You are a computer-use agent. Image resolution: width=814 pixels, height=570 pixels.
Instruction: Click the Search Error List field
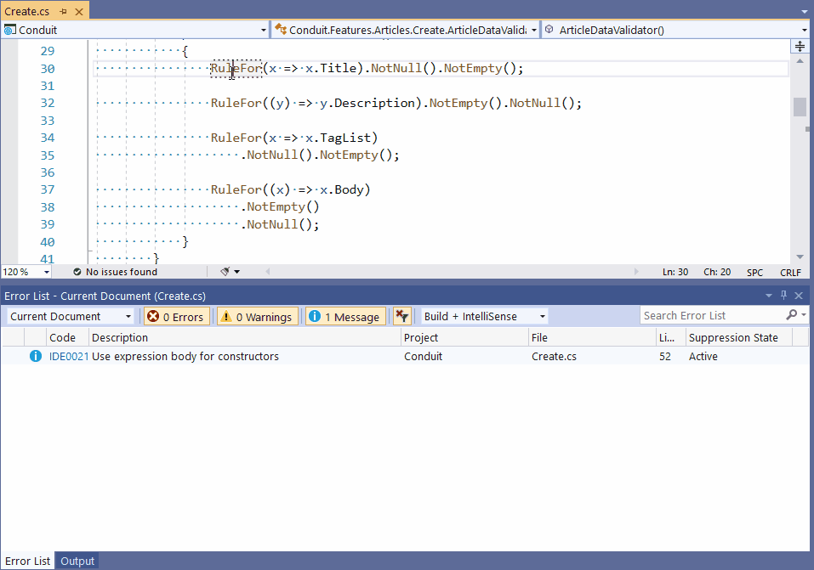point(710,315)
